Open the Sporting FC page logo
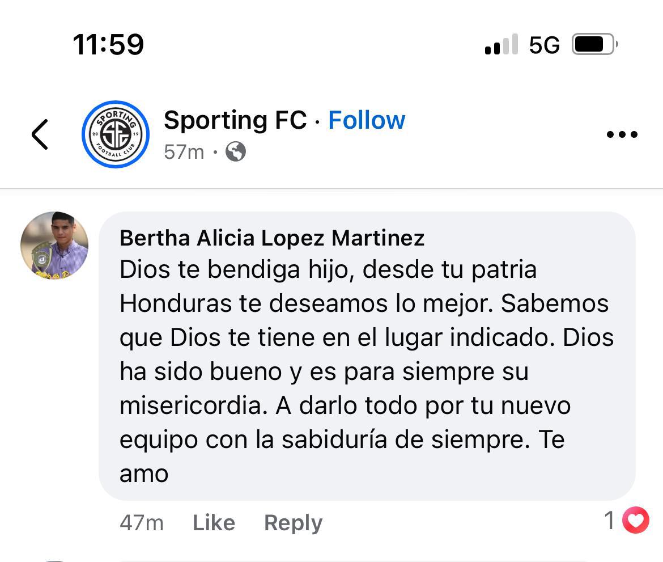 115,134
